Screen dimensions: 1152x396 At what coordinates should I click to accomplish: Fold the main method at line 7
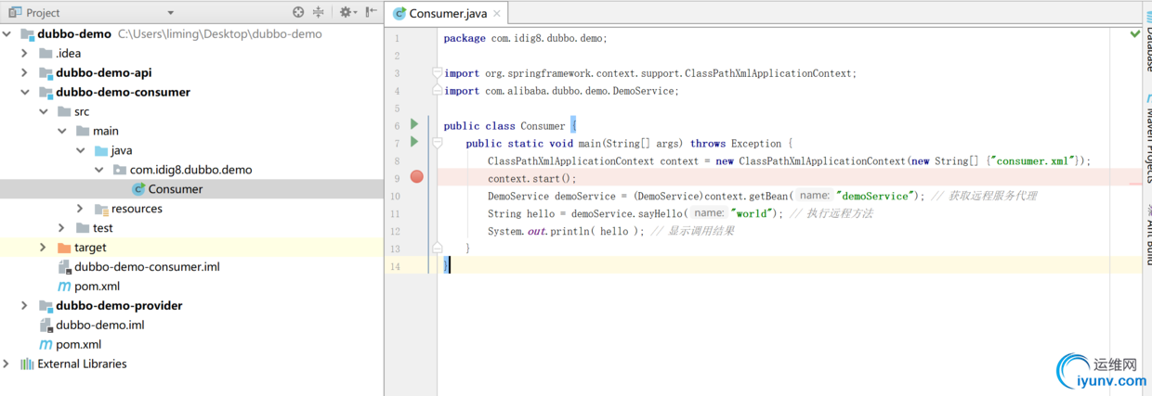(437, 143)
